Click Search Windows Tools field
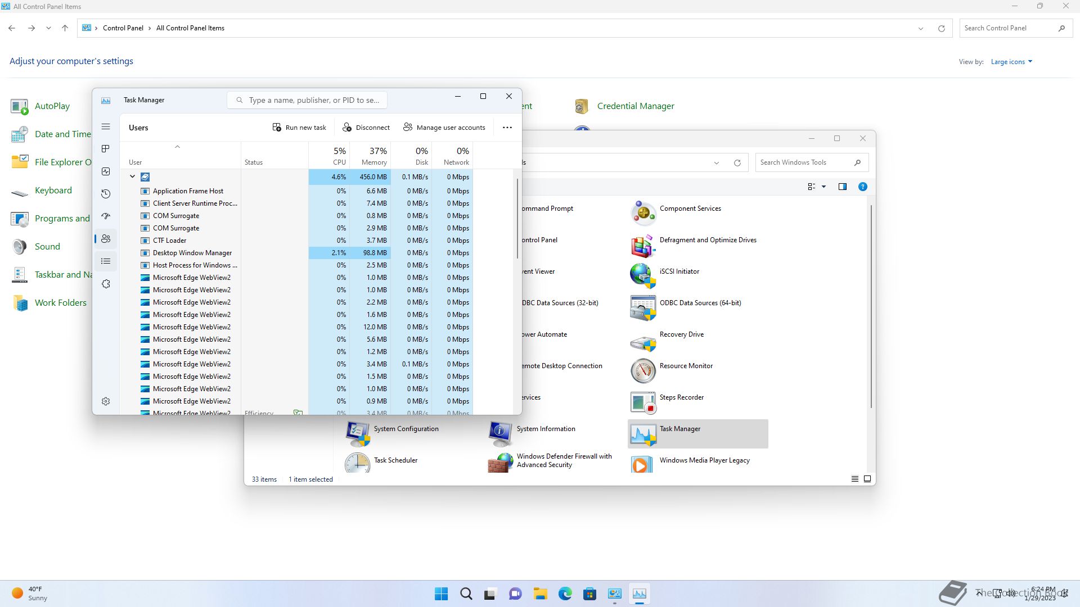Screen dimensions: 1080x607 coord(812,162)
